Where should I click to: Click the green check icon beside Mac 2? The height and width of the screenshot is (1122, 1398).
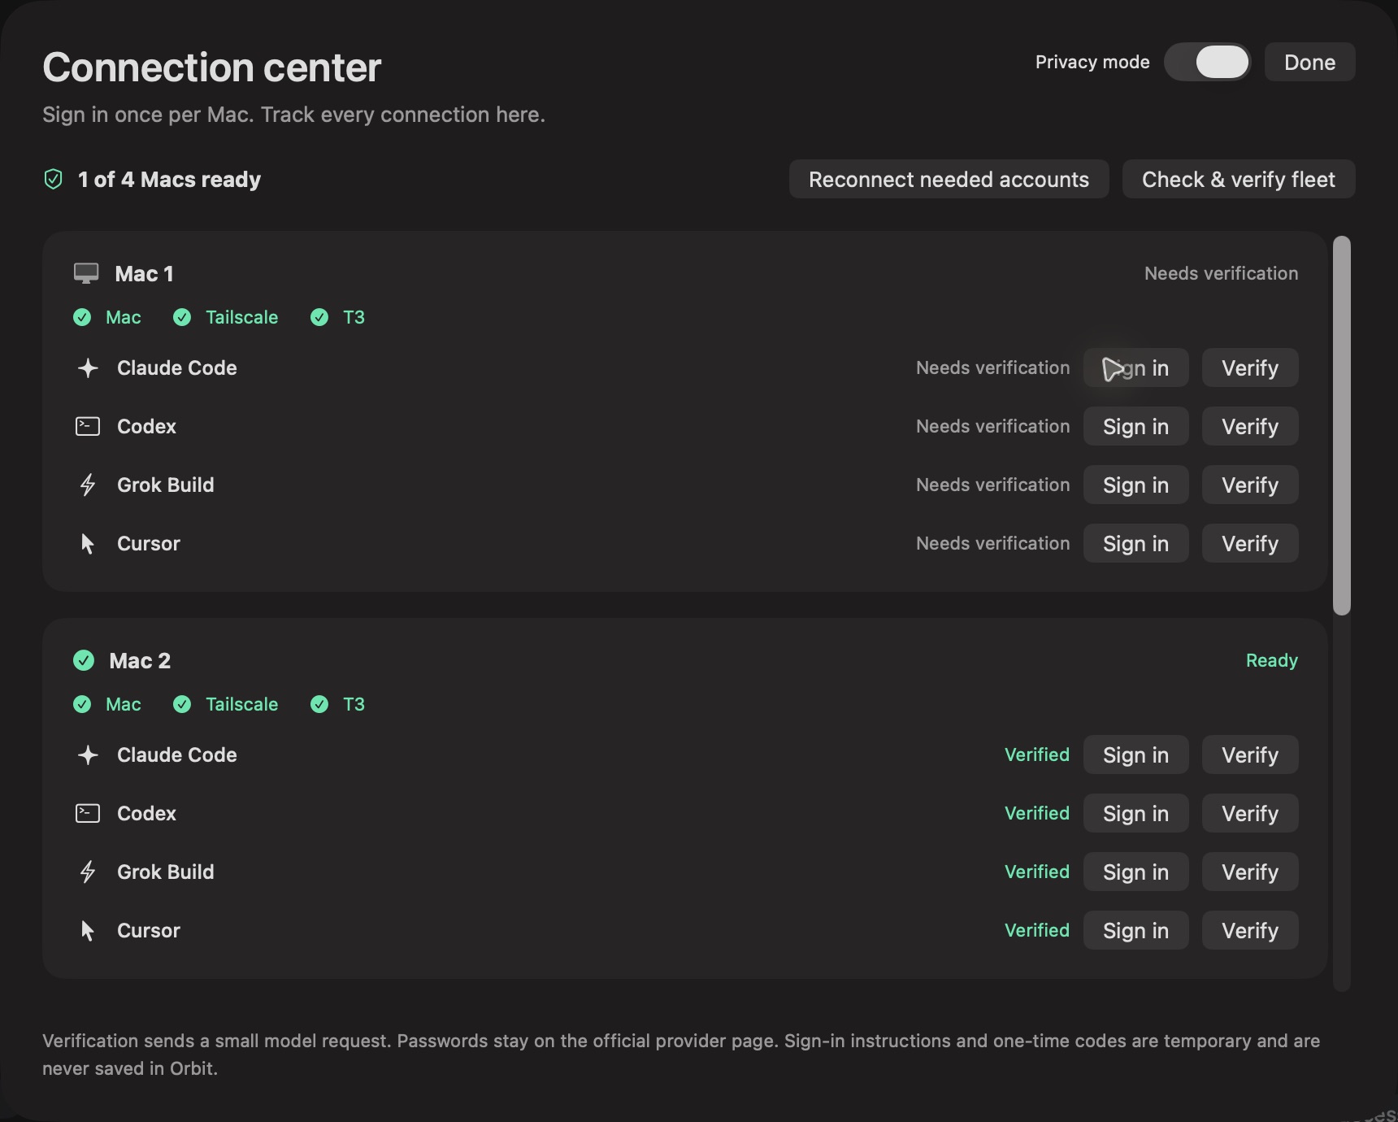[84, 660]
